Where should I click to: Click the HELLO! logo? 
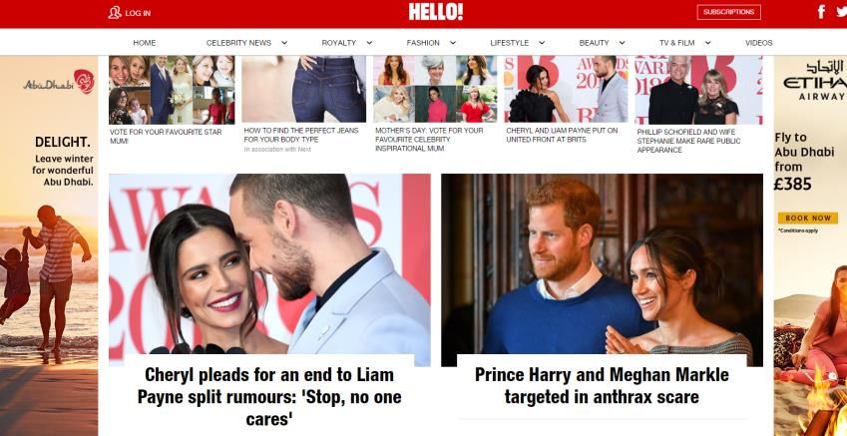tap(435, 12)
